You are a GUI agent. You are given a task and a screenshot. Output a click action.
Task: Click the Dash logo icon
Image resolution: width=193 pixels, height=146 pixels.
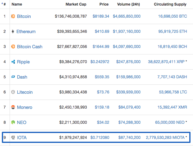(13, 77)
